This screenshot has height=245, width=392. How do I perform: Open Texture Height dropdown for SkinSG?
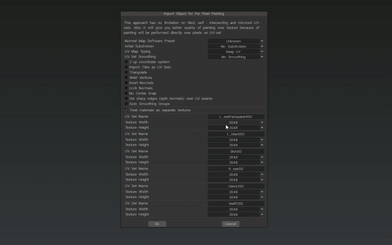[236, 163]
